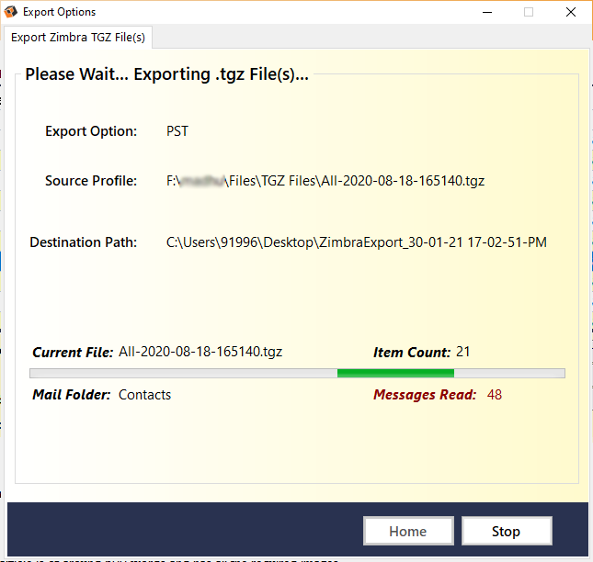Viewport: 593px width, 562px height.
Task: Click the Destination Path label
Action: (x=84, y=242)
